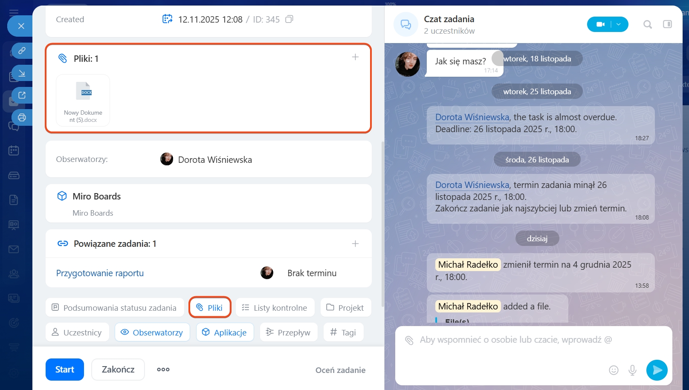Click Michał Radełko in added a file message
The width and height of the screenshot is (689, 390).
click(468, 306)
